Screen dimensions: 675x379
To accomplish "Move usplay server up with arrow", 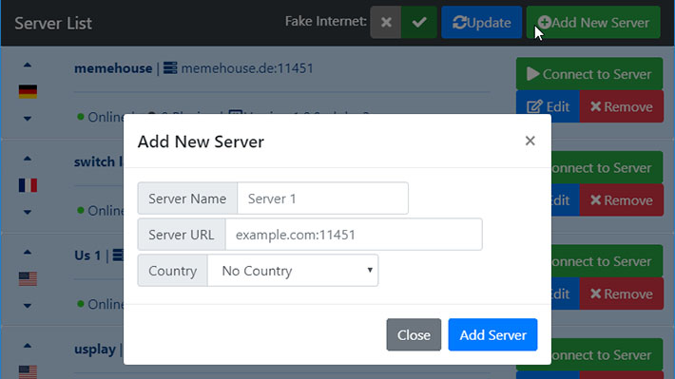I will pyautogui.click(x=28, y=346).
